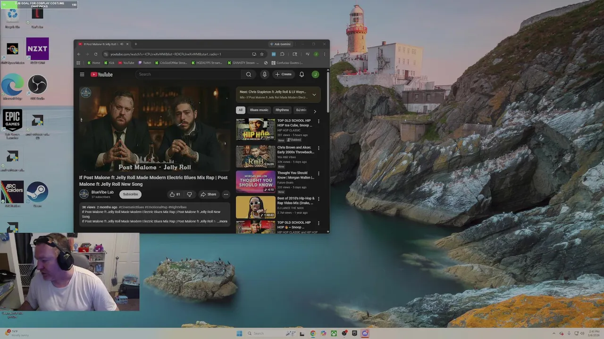This screenshot has height=339, width=604.
Task: Click the YouTube search magnifier button
Action: point(249,74)
